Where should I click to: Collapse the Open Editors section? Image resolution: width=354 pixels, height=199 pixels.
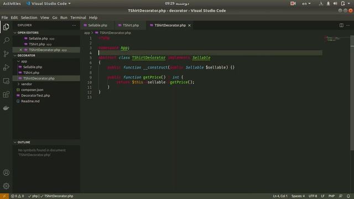15,33
